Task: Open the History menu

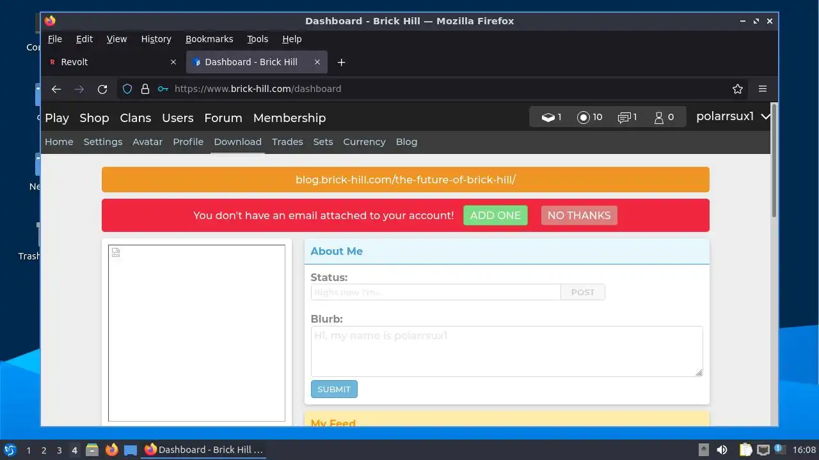Action: pos(156,39)
